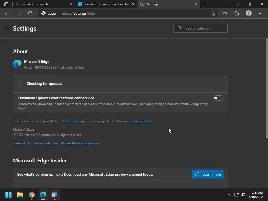This screenshot has width=268, height=201.
Task: Click the Microsoft Edge logo in About
Action: 17,64
